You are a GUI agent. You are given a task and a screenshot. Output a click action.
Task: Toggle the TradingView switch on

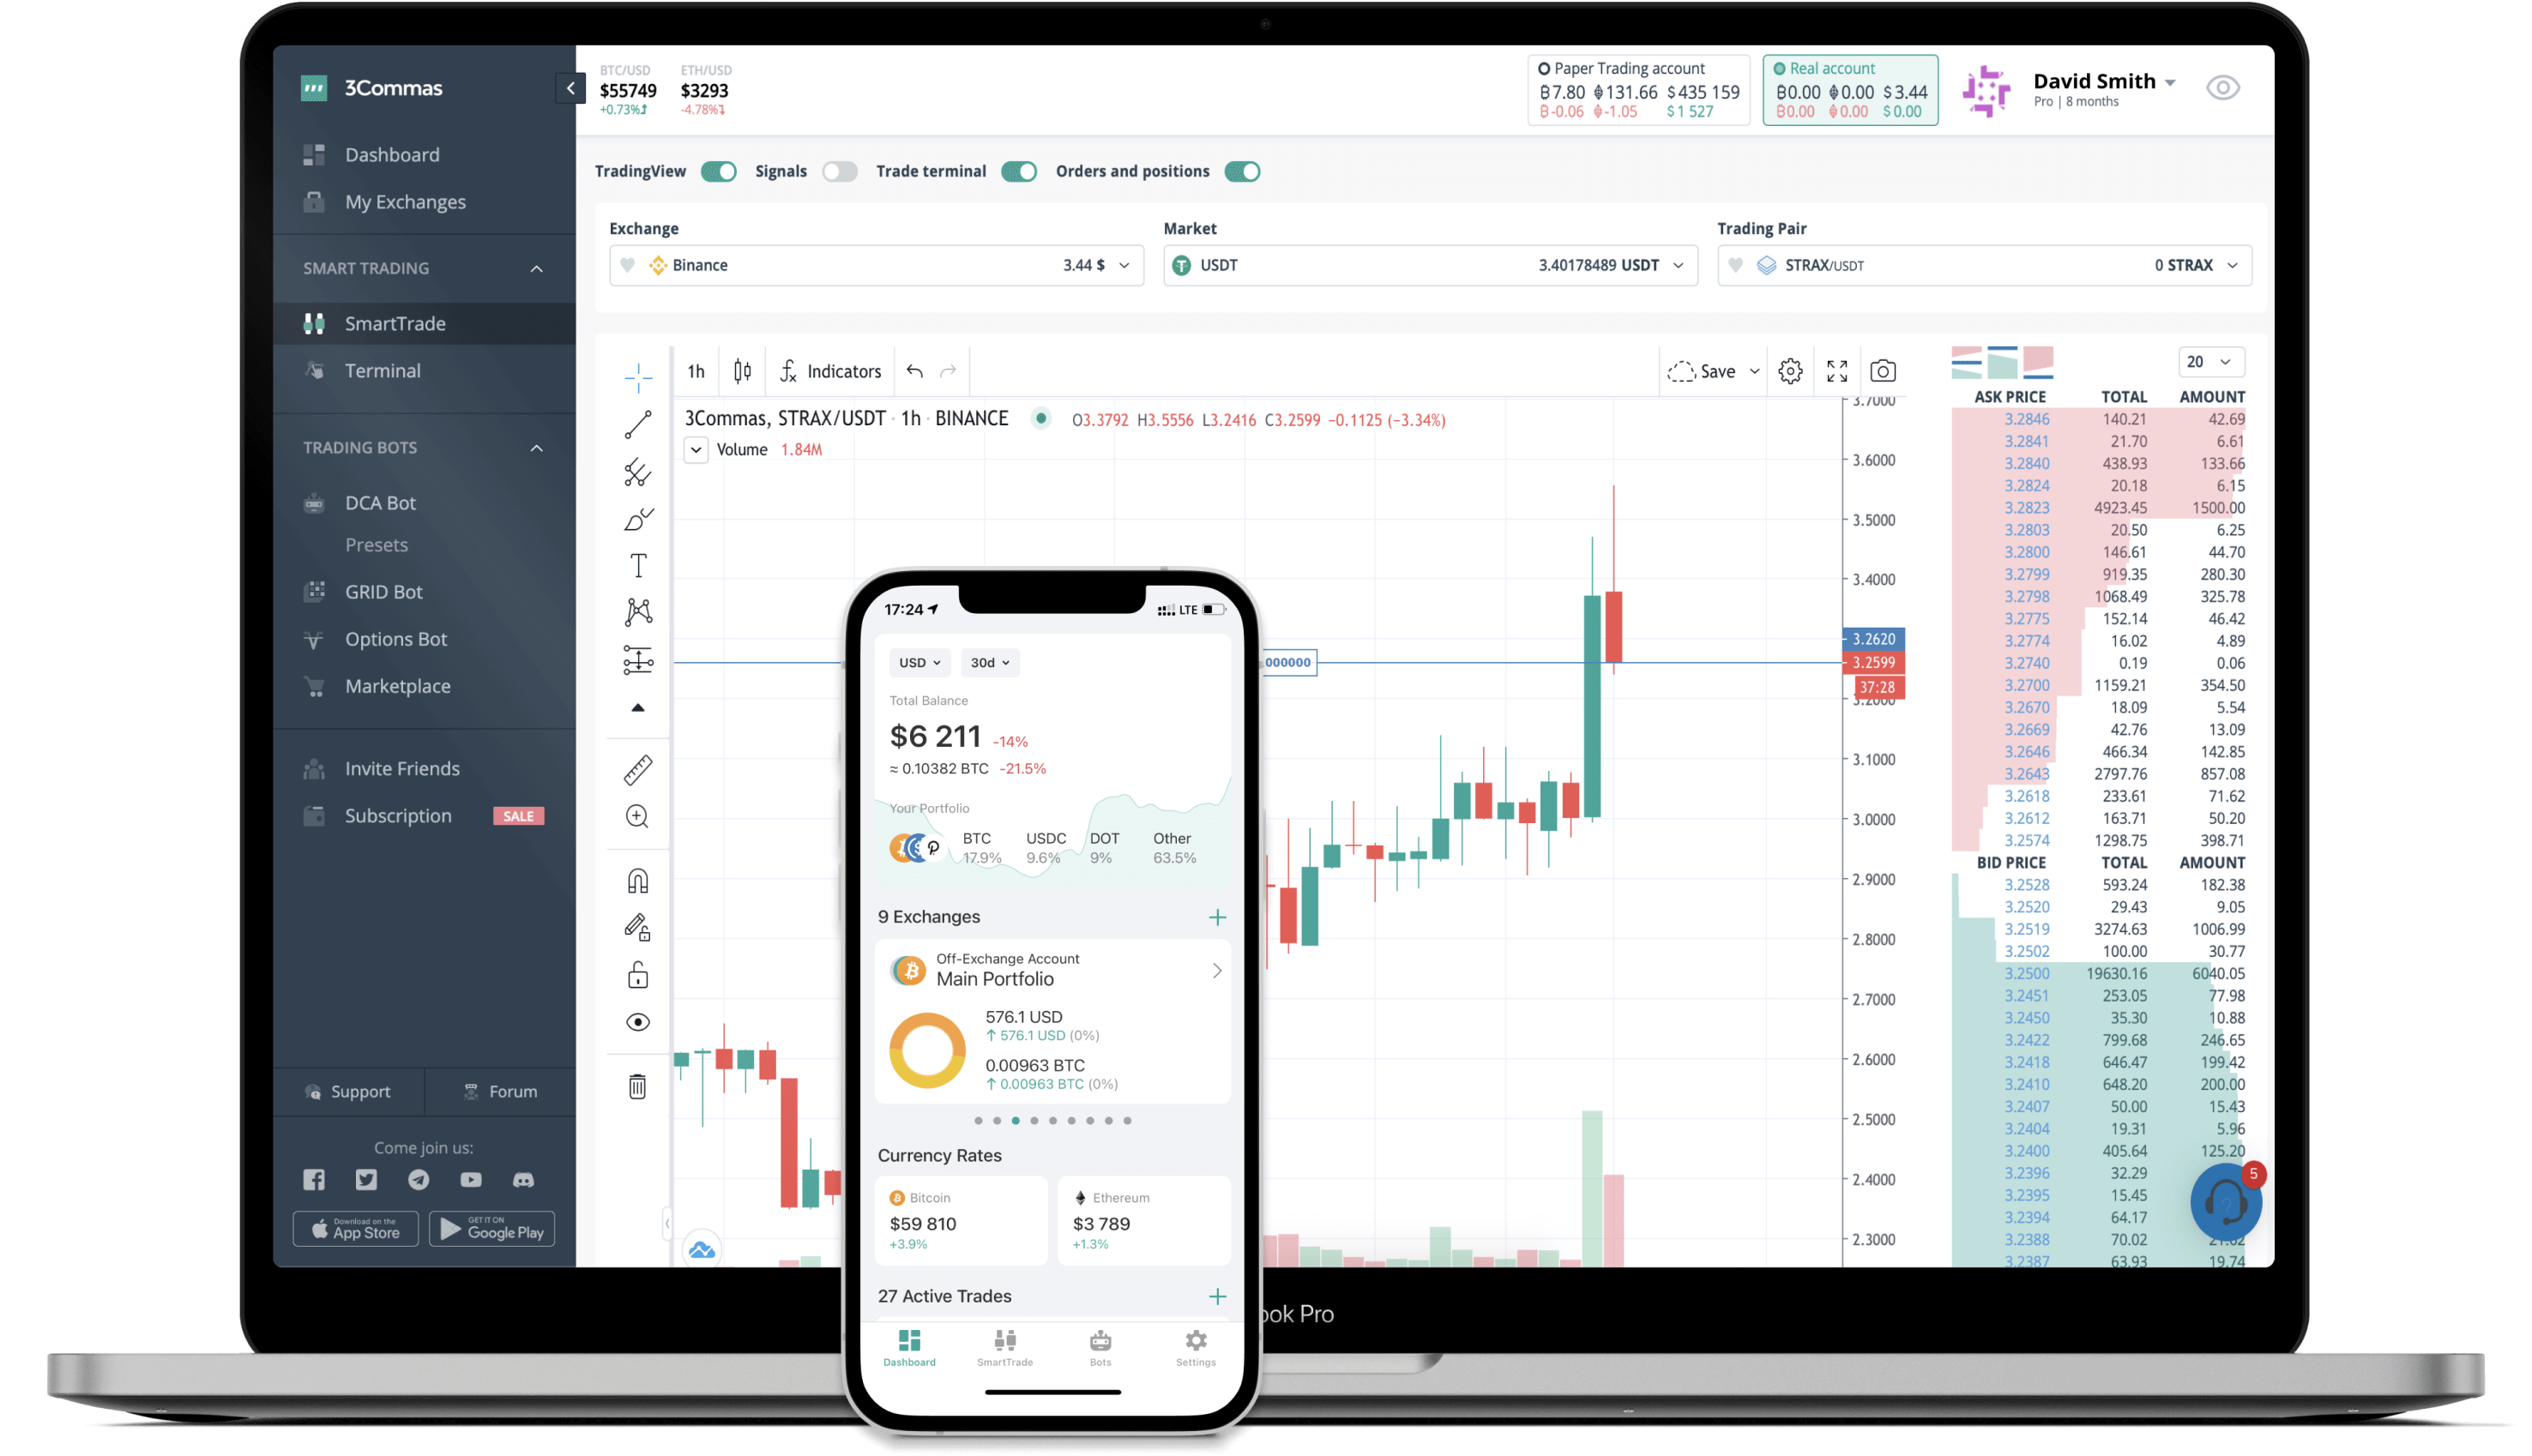pyautogui.click(x=718, y=171)
